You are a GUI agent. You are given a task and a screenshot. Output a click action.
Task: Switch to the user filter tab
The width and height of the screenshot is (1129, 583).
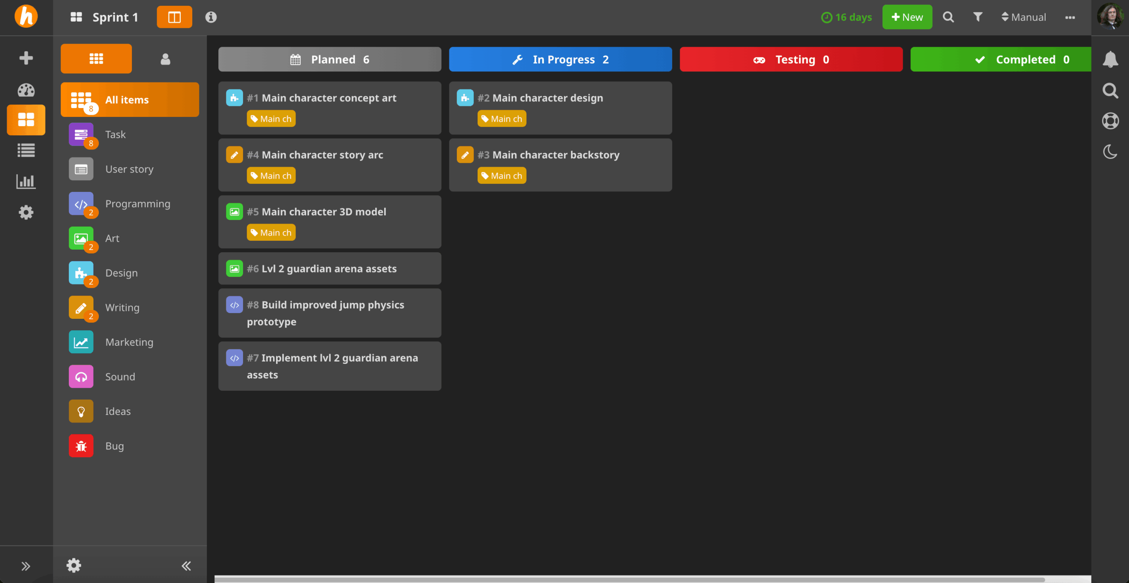pyautogui.click(x=165, y=59)
